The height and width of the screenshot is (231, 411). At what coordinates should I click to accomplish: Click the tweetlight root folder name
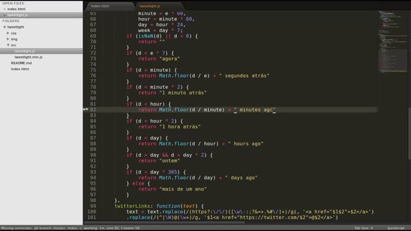pyautogui.click(x=15, y=27)
